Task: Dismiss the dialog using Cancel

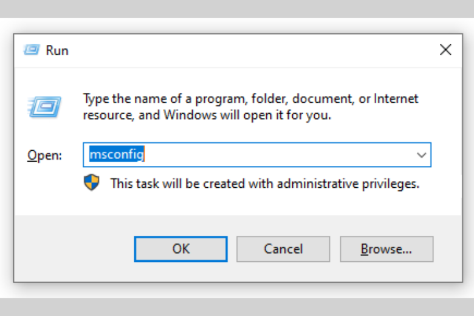Action: (283, 249)
